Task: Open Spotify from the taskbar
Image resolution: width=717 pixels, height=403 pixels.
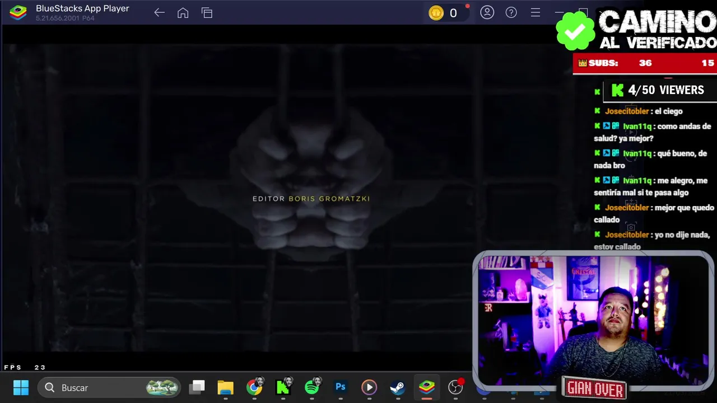Action: point(312,387)
